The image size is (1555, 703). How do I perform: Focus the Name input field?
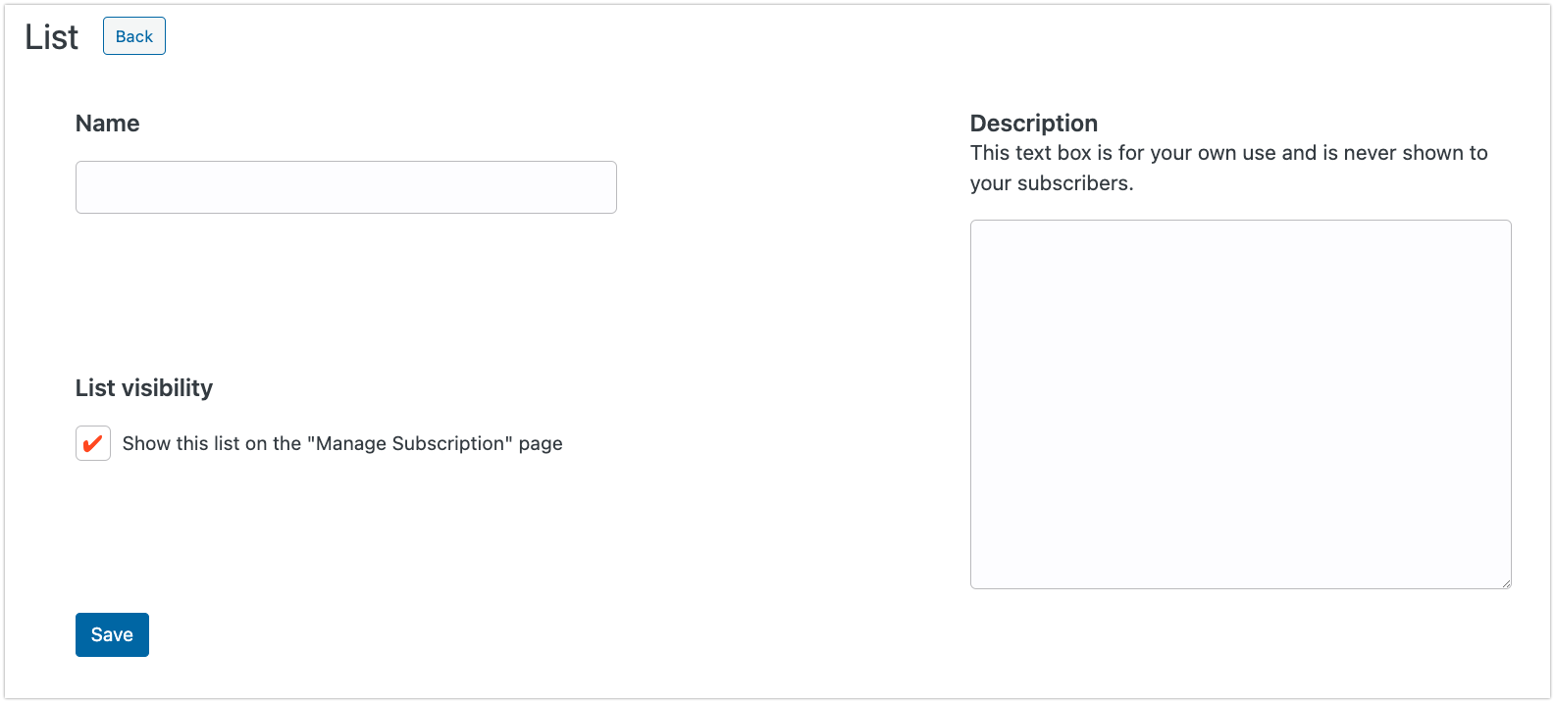(x=345, y=187)
